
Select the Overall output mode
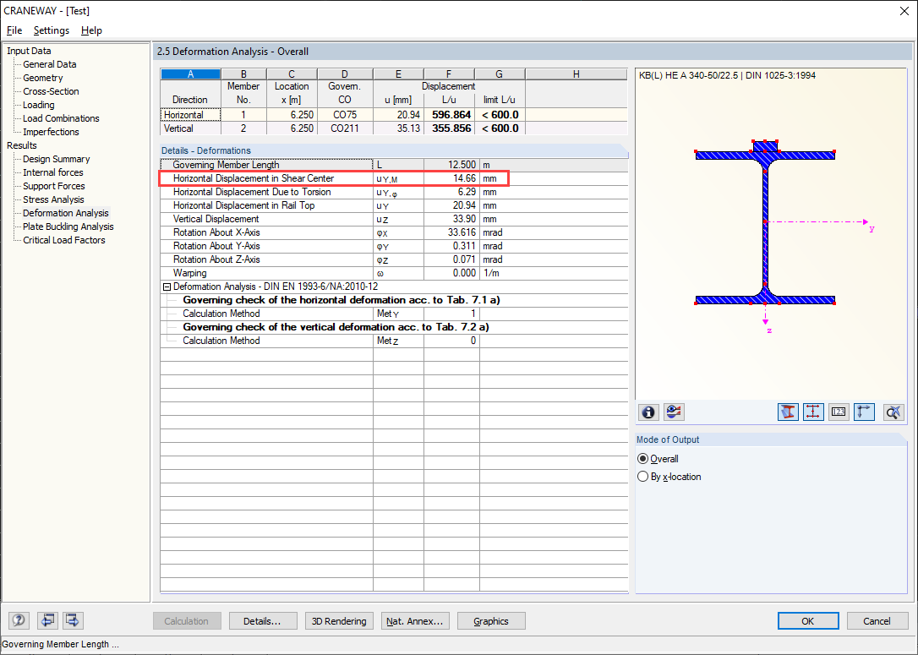pyautogui.click(x=644, y=458)
